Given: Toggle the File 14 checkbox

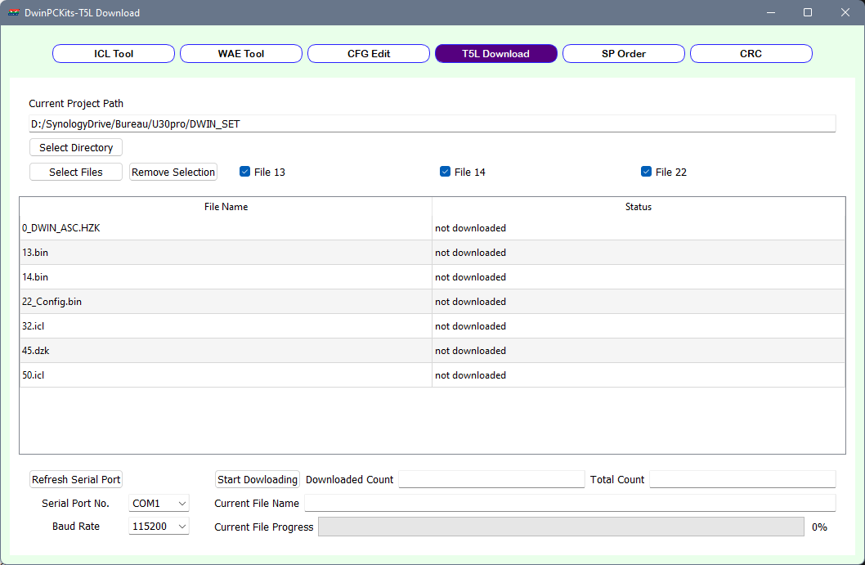Looking at the screenshot, I should coord(446,172).
